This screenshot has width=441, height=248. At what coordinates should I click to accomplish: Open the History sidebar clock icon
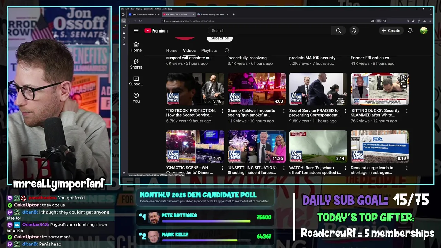click(124, 38)
